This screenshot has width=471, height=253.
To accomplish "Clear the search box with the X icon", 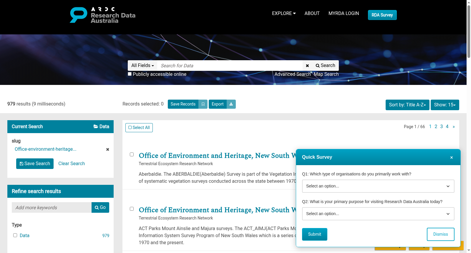I will tap(307, 66).
